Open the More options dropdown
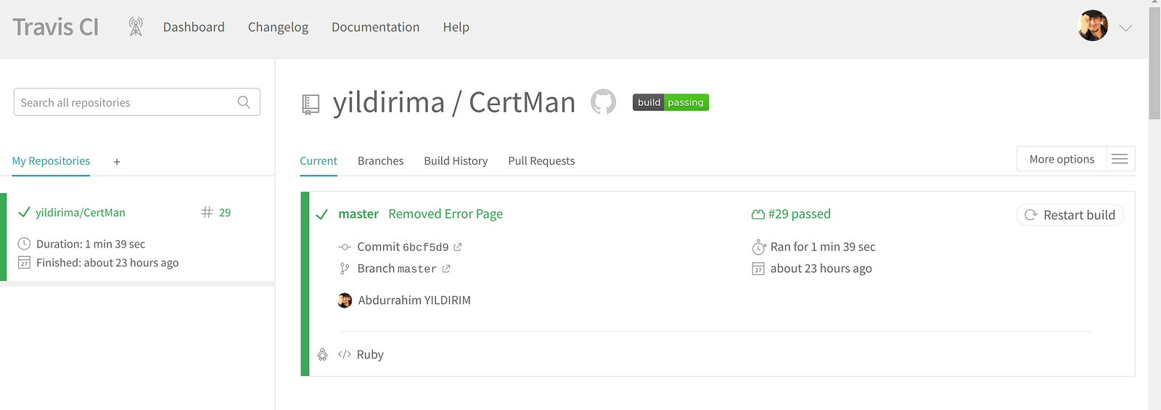 pyautogui.click(x=1062, y=159)
